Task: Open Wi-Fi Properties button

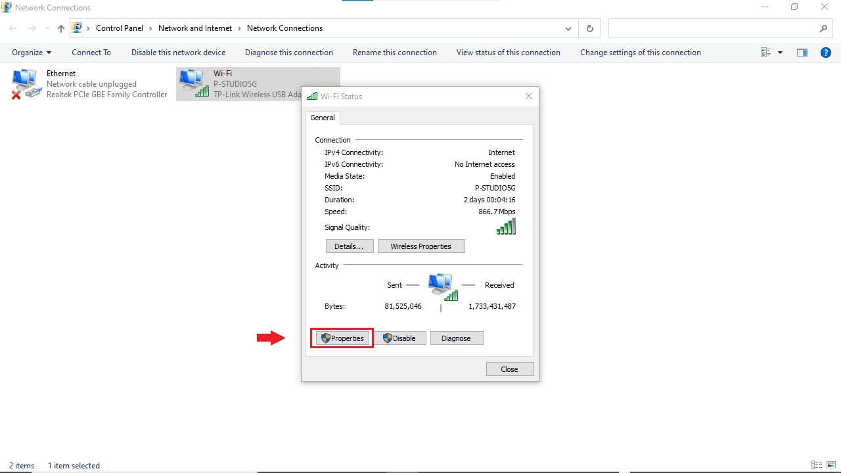Action: 342,338
